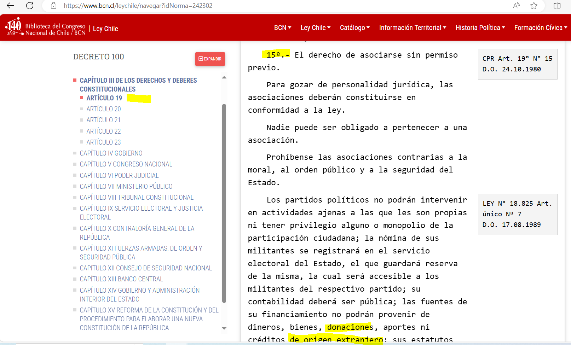
Task: Open the BCN dropdown menu
Action: [283, 28]
